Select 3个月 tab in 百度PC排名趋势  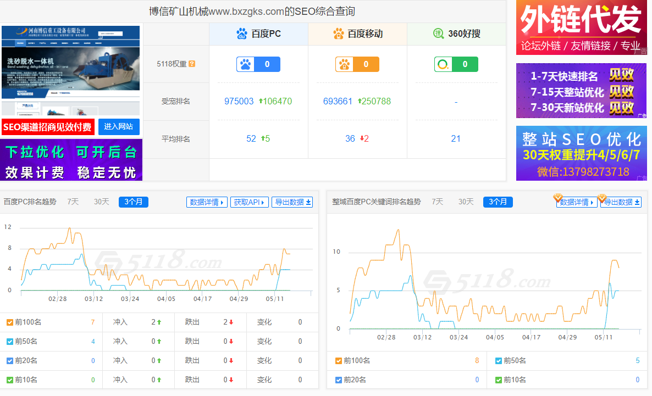coord(134,202)
